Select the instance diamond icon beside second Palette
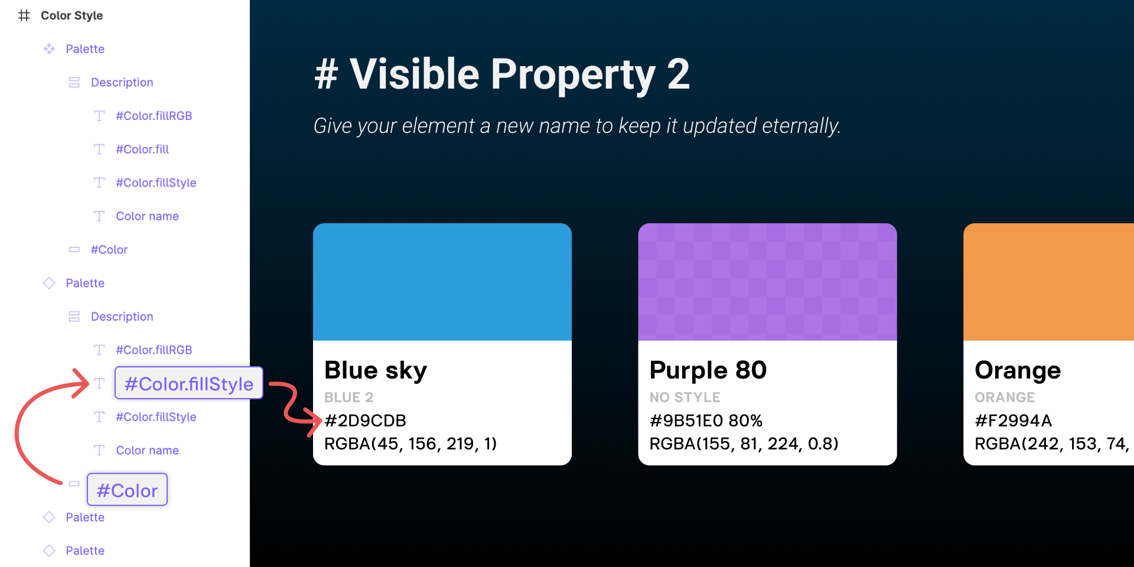This screenshot has height=567, width=1134. point(50,283)
